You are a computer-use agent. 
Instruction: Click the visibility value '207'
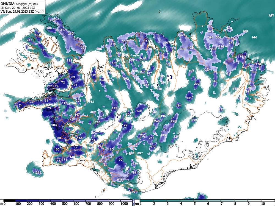coord(94,133)
